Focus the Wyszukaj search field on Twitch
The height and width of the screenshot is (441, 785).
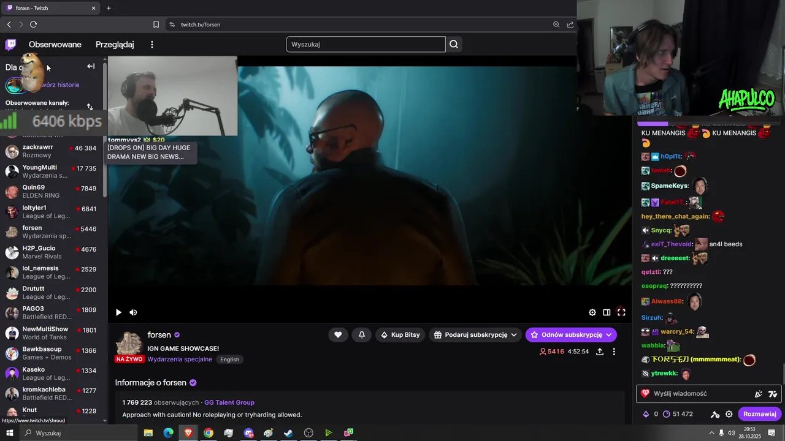tap(366, 44)
